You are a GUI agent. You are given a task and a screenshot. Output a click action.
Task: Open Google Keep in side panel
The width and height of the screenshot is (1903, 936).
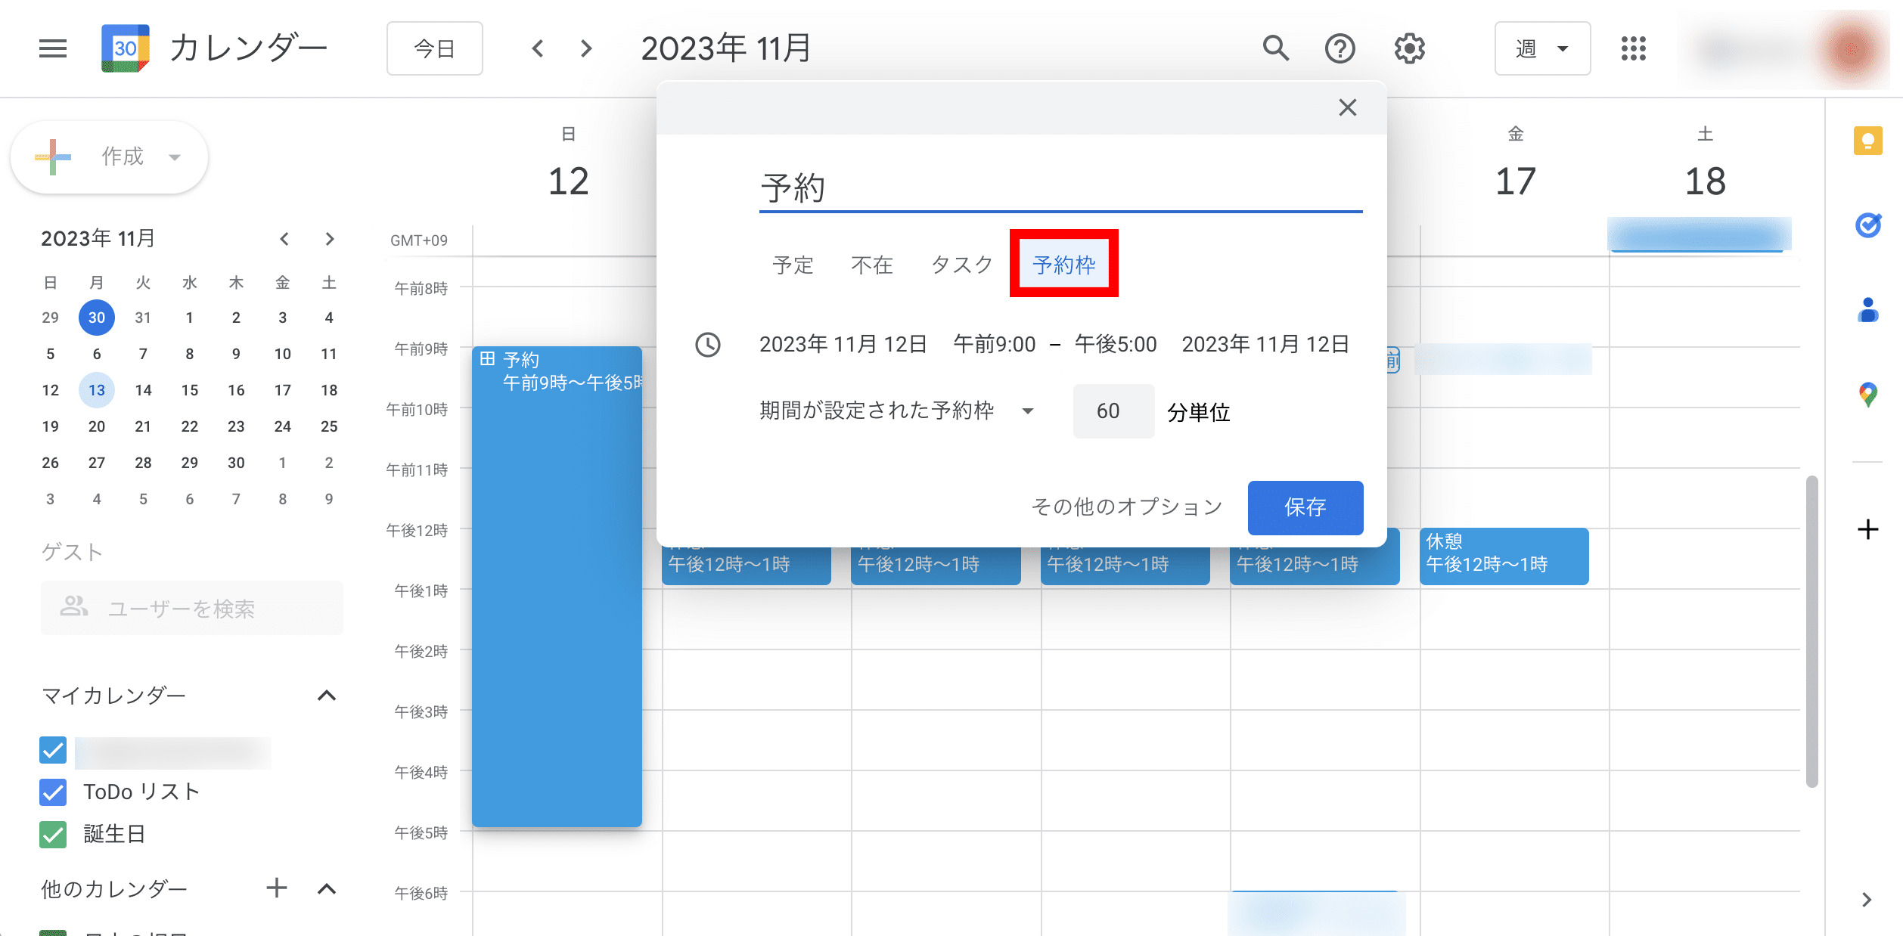click(x=1867, y=141)
